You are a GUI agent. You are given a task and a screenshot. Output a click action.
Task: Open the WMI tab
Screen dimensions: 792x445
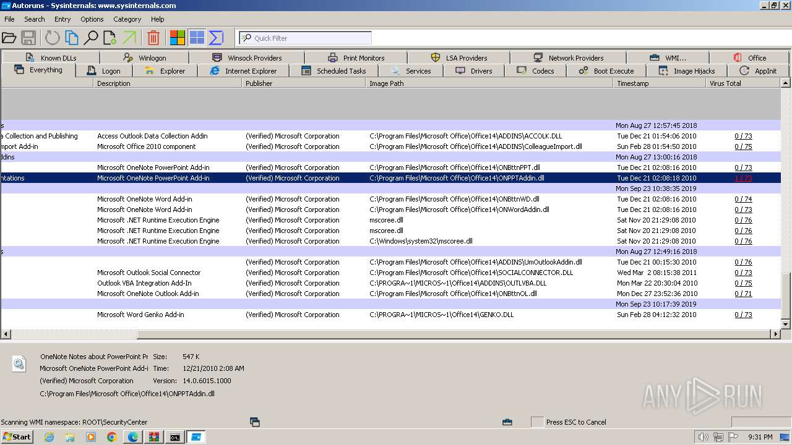click(x=668, y=57)
